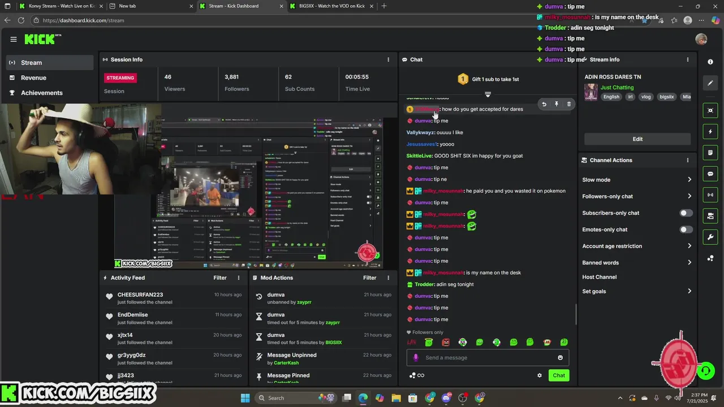This screenshot has height=407, width=724.
Task: Delete the highlighted chat message
Action: (x=569, y=104)
